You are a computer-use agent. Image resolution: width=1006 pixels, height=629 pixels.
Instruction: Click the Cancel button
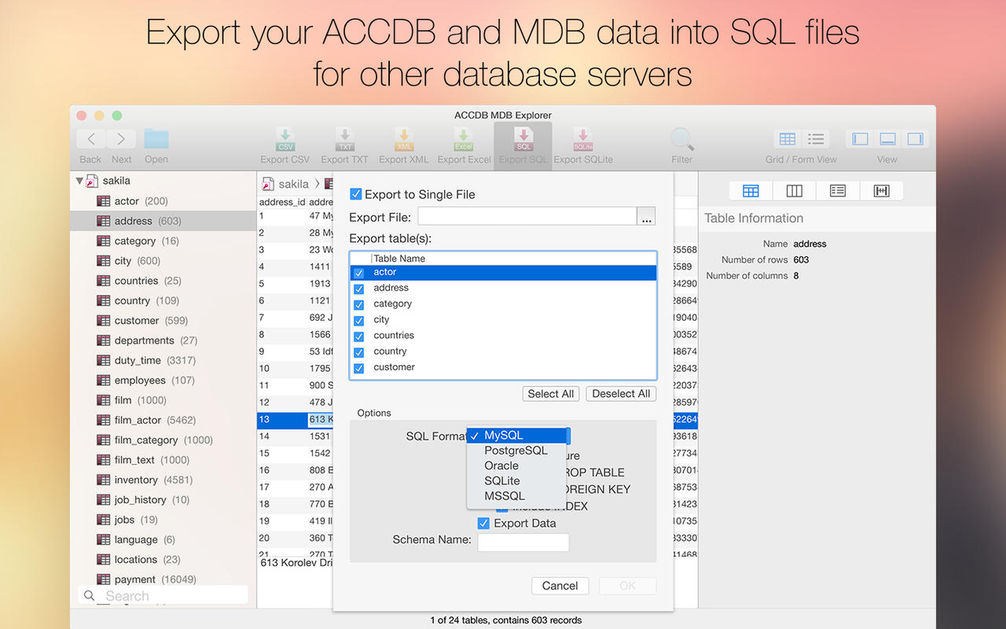click(x=560, y=586)
